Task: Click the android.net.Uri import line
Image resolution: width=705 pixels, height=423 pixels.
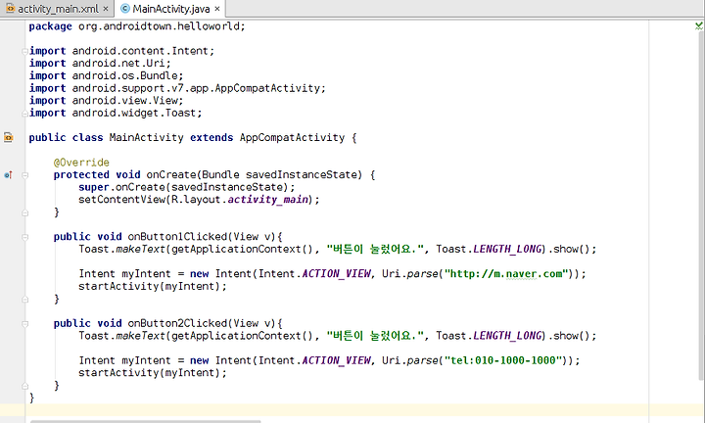Action: click(100, 64)
